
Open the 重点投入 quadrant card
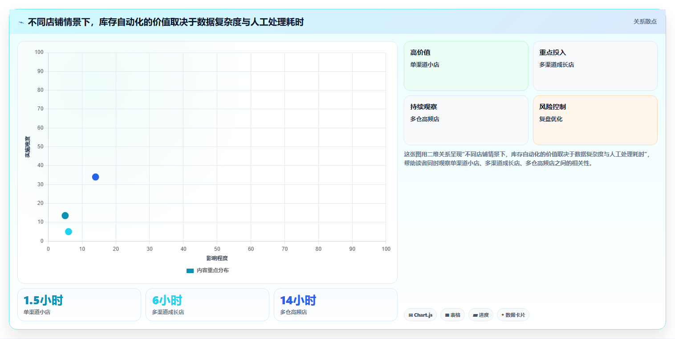(595, 66)
